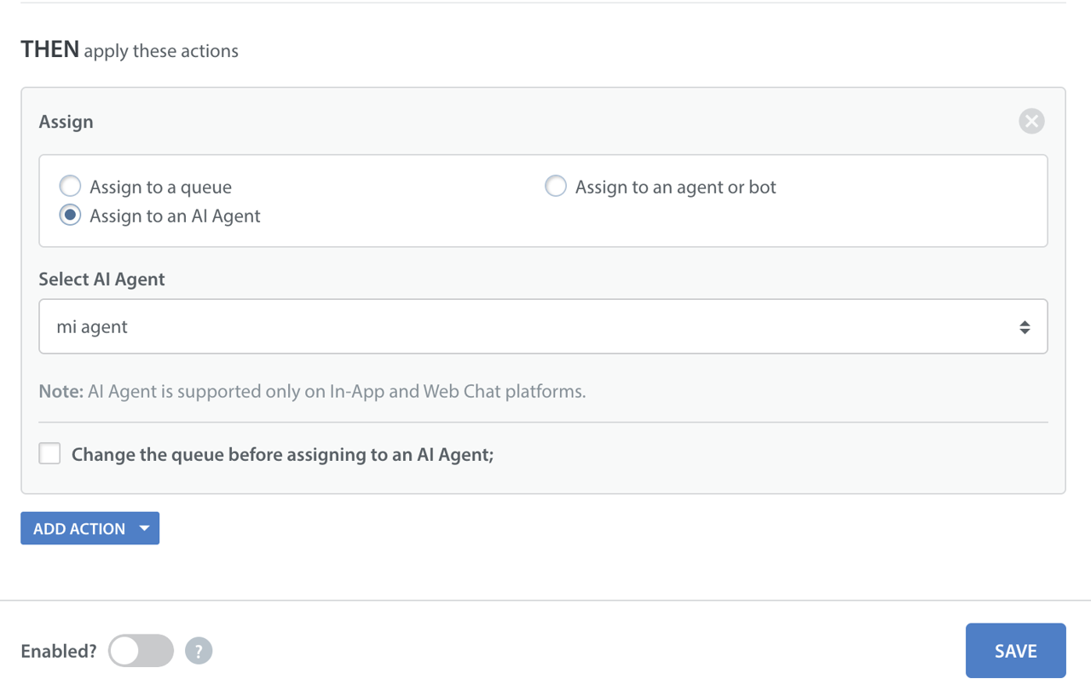1091x696 pixels.
Task: Click the 'Assign to an AI Agent' label text
Action: click(175, 216)
